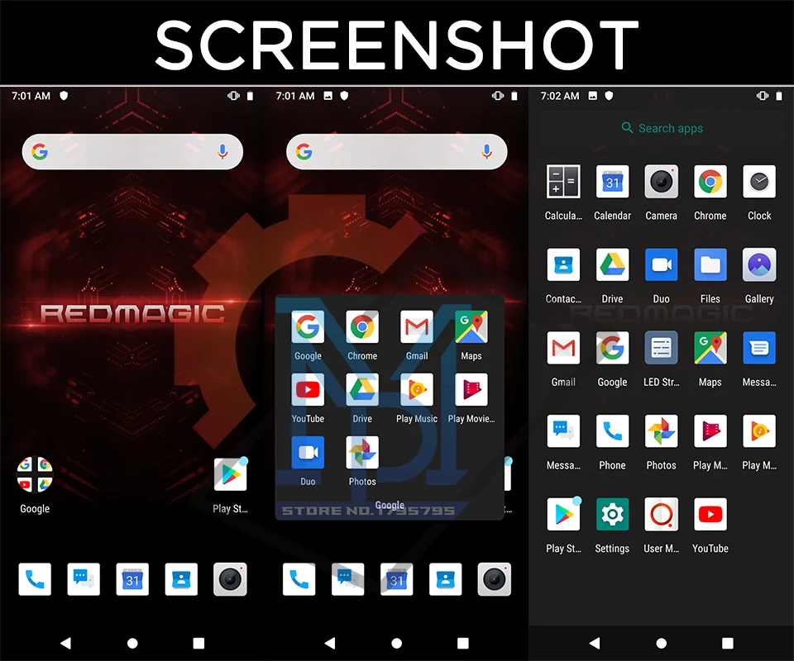
Task: Launch Duo from the app drawer
Action: pos(662,264)
